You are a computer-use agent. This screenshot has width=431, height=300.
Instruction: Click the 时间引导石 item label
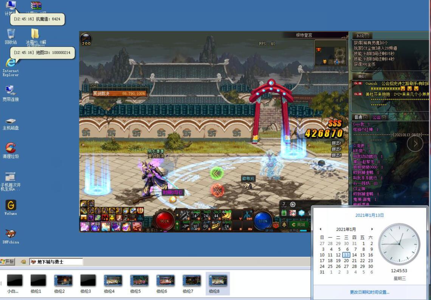(173, 192)
